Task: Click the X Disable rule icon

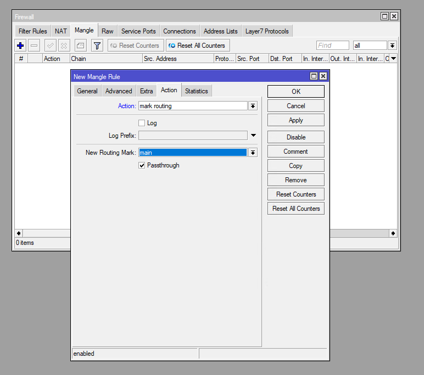Action: pyautogui.click(x=64, y=46)
